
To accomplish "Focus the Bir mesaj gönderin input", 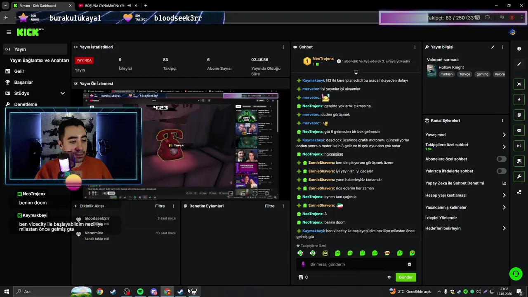I will (356, 264).
